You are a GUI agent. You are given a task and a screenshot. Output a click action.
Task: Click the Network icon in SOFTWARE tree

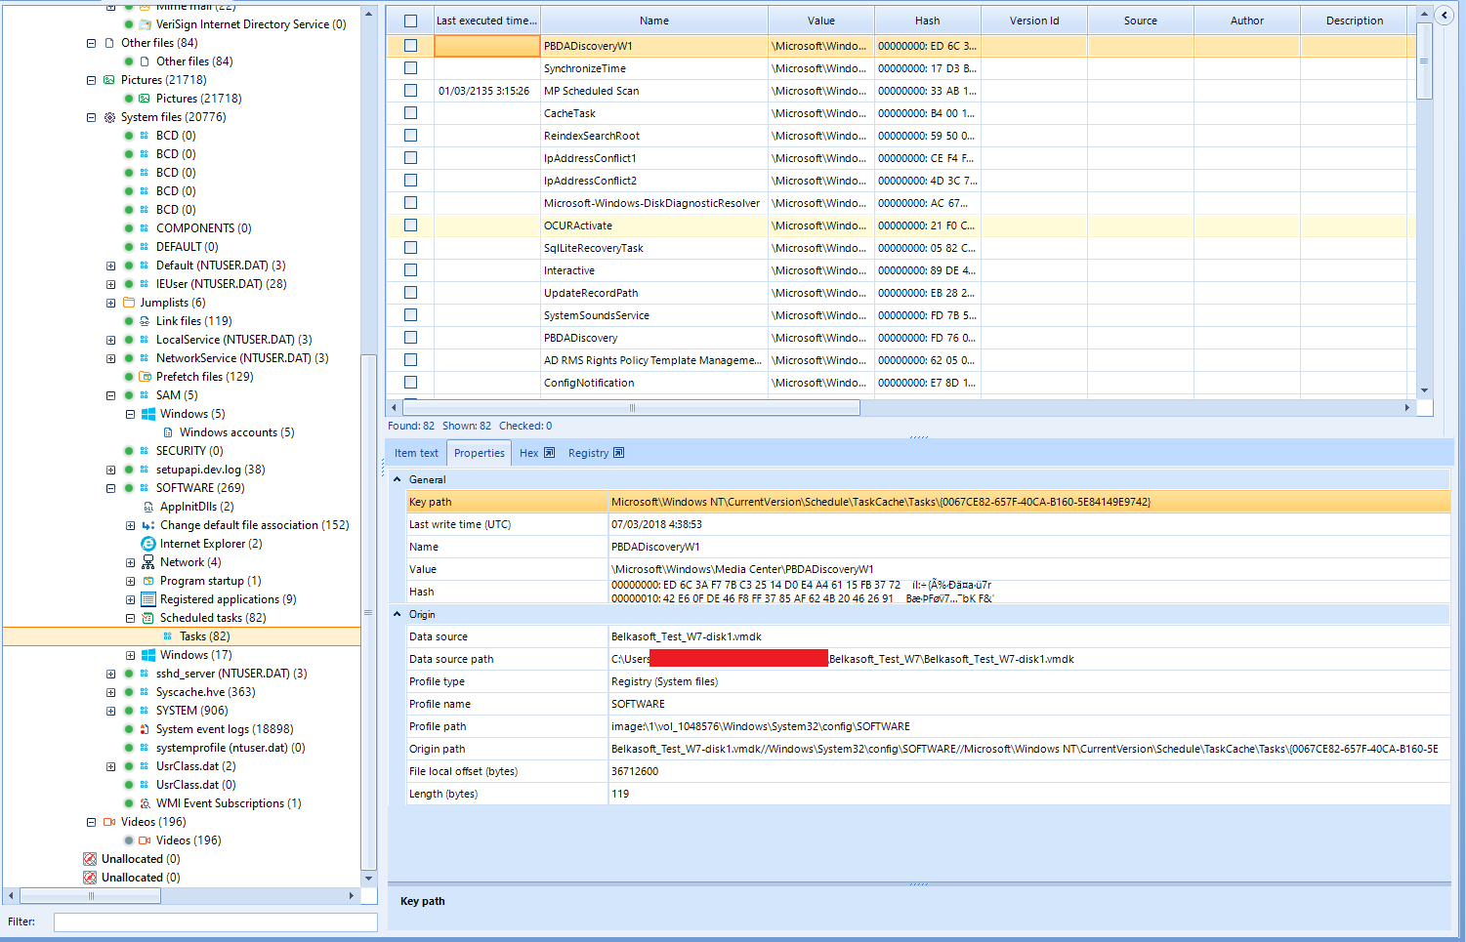pos(148,562)
